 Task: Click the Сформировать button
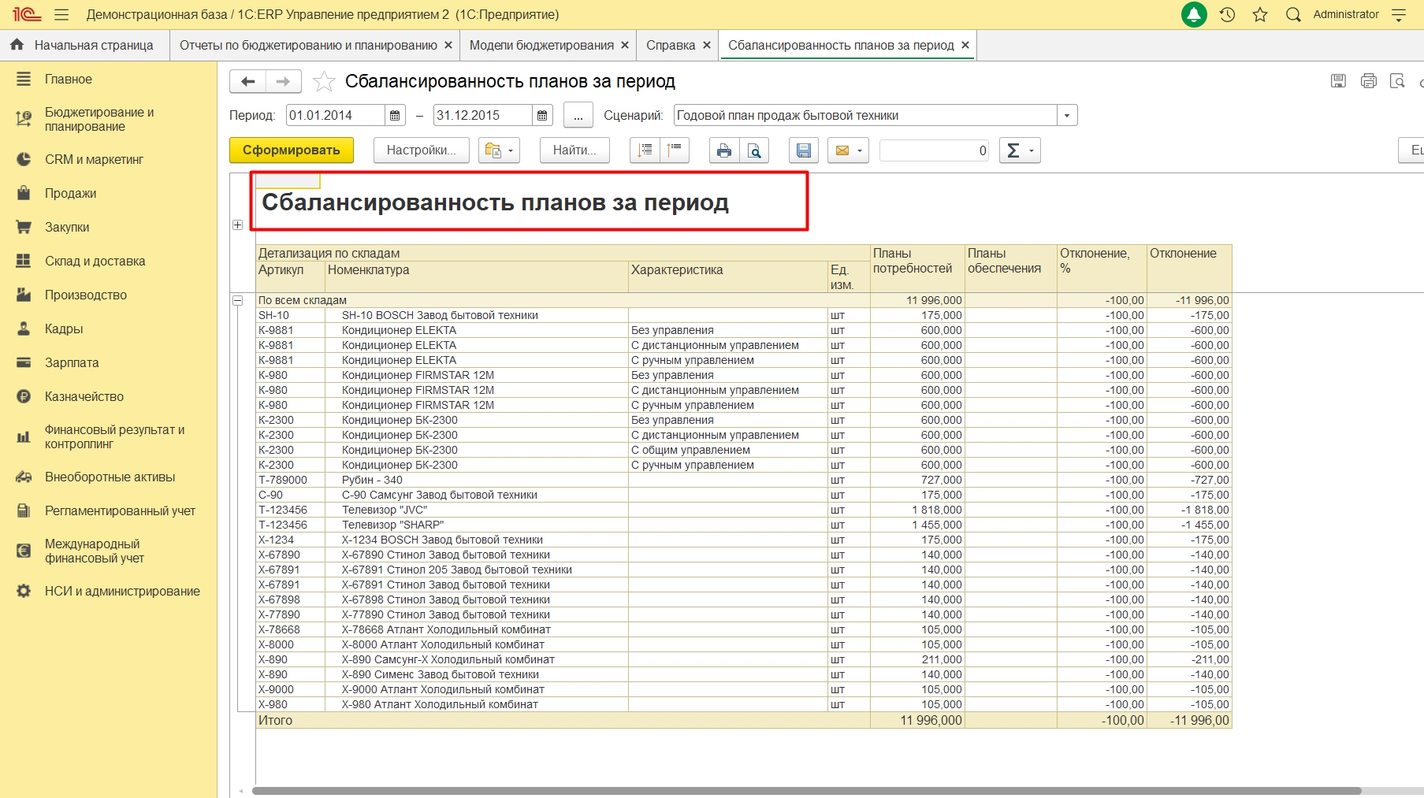pos(291,150)
